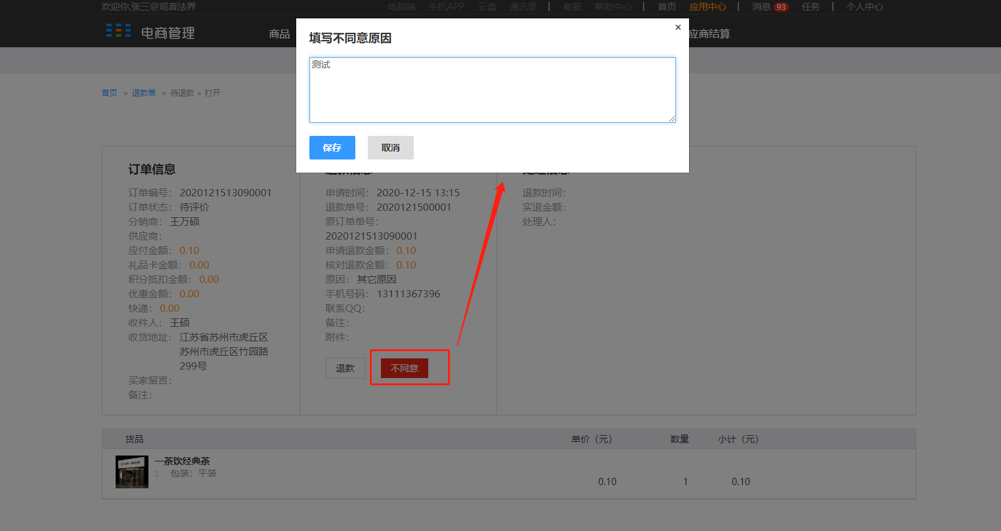Click the 礼品卡金额 value 0.00
Image resolution: width=1001 pixels, height=531 pixels.
coord(199,265)
